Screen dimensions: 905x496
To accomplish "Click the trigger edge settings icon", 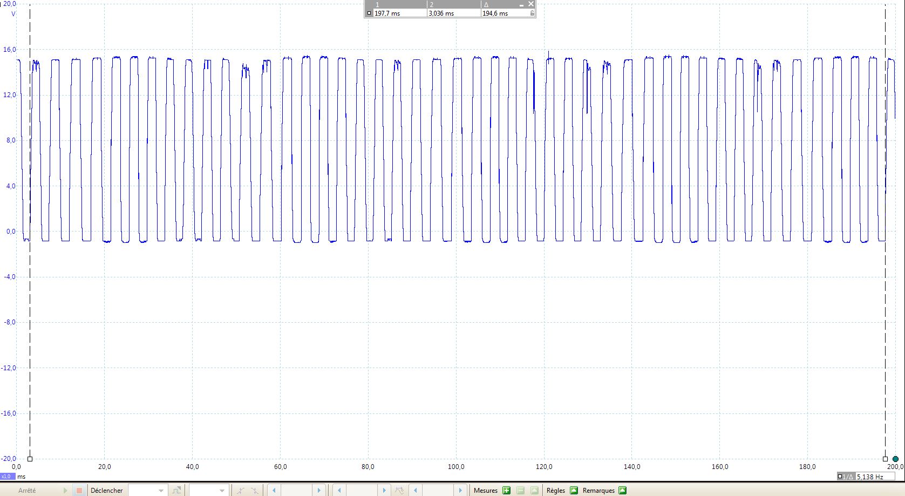I will coord(176,491).
